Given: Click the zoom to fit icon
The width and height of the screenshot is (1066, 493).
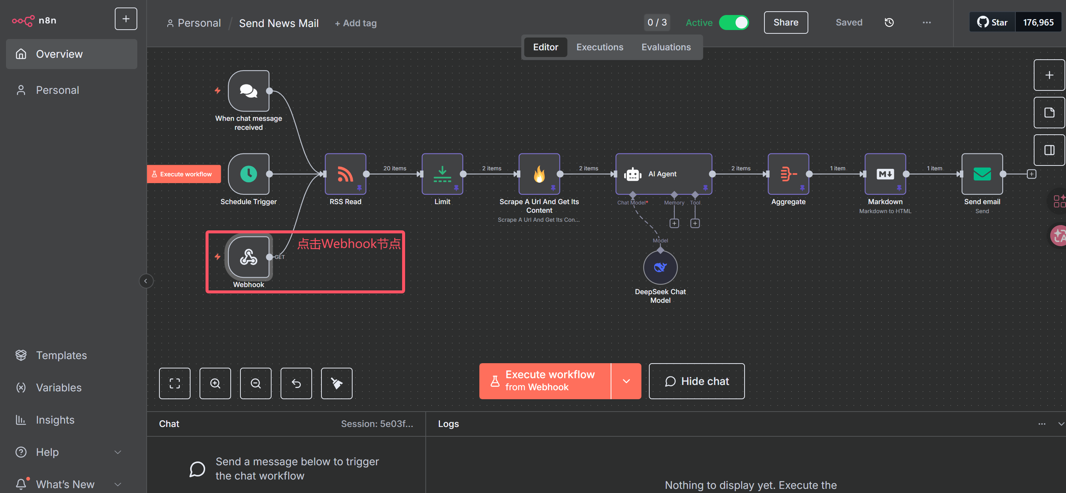Looking at the screenshot, I should tap(175, 383).
